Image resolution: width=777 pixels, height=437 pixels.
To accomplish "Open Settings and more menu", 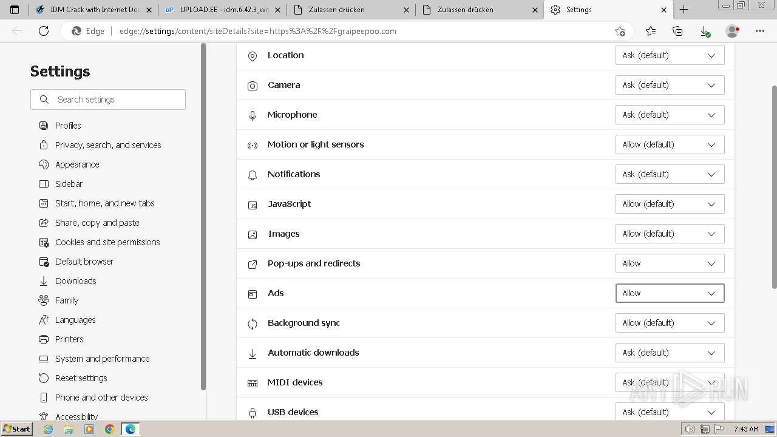I will 760,31.
